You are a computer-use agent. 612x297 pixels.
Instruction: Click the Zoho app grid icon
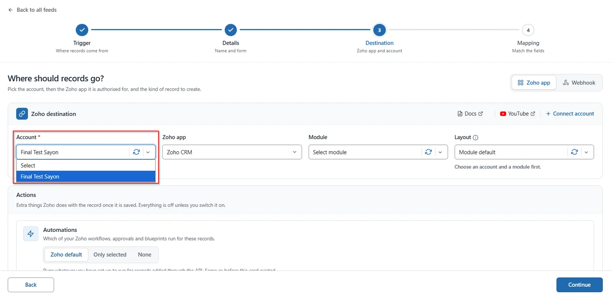(x=521, y=83)
